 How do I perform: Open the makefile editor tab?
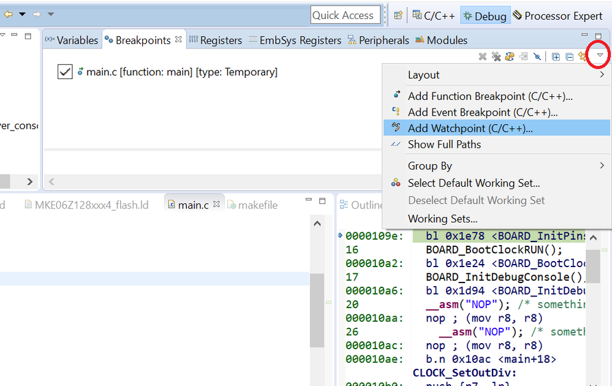point(253,205)
